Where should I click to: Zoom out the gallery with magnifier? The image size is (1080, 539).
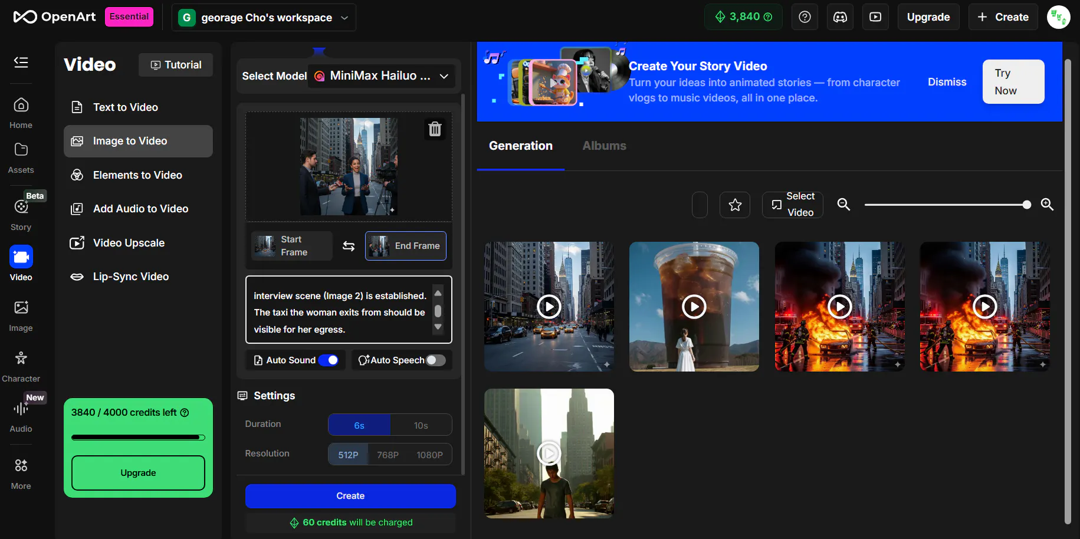843,205
